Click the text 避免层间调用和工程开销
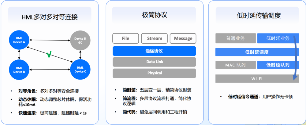The width and height of the screenshot is (306, 125). click(163, 112)
